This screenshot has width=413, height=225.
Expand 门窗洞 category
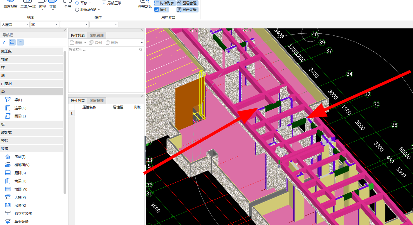tap(31, 84)
